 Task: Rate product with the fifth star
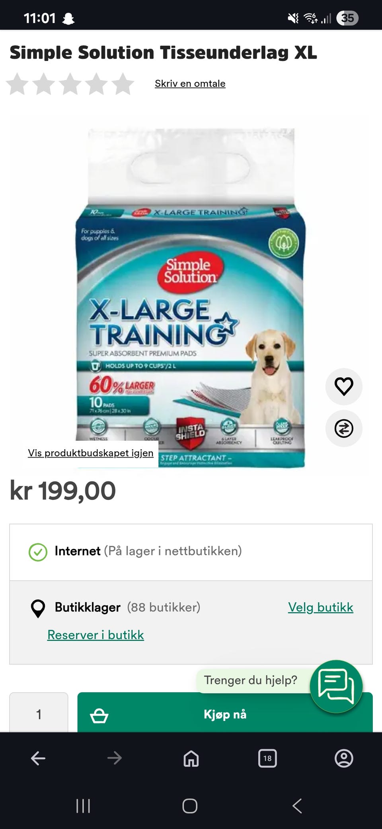123,84
